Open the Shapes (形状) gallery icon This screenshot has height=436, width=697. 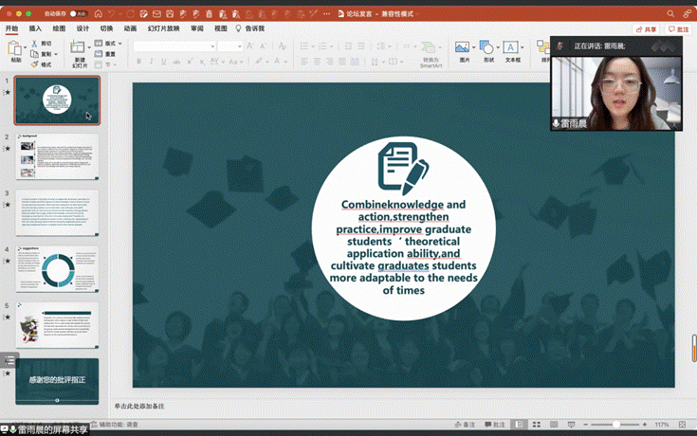tap(486, 47)
